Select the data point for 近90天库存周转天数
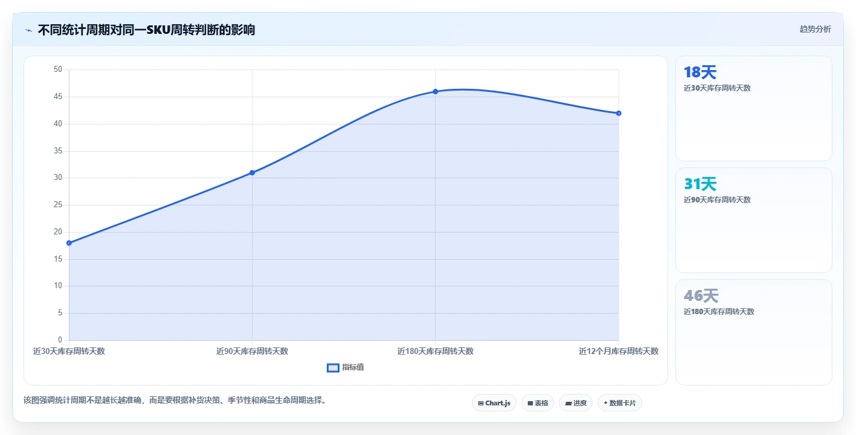The image size is (856, 435). (252, 173)
